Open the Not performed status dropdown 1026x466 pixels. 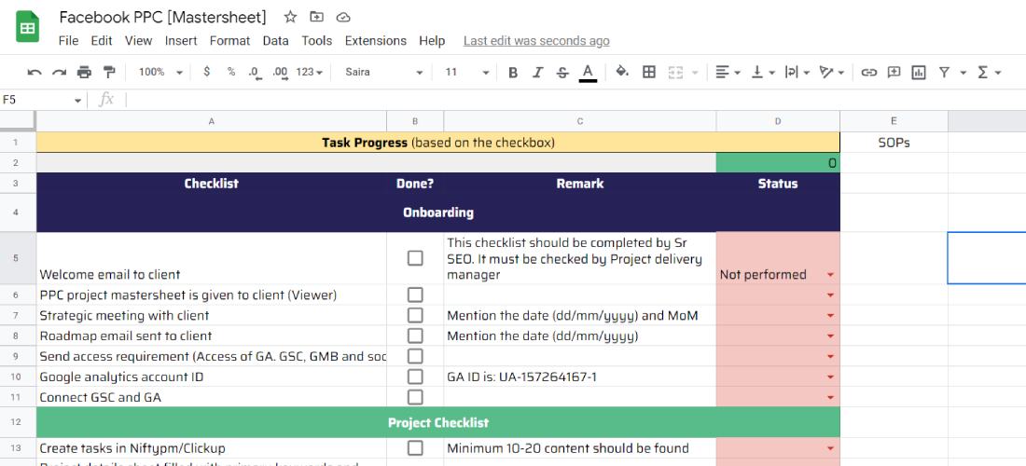[830, 275]
